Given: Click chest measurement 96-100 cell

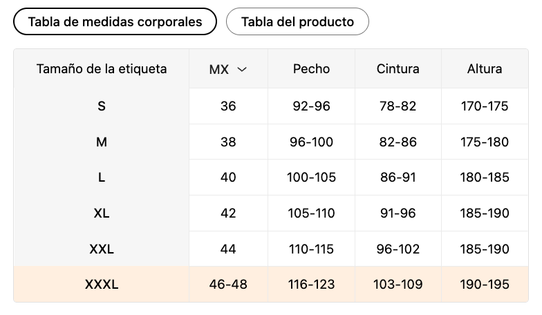Looking at the screenshot, I should point(311,142).
